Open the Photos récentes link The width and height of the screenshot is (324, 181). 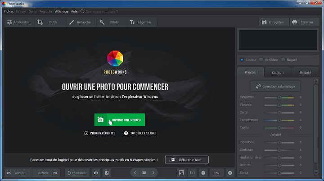pos(100,133)
